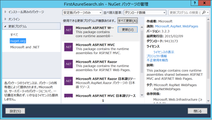The height and width of the screenshot is (120, 212).
Task: Open the Microsoft.AspNet.WebPages identifier link
Action: pos(176,26)
